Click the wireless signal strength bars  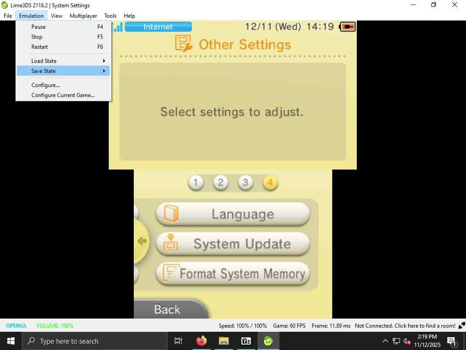[118, 27]
